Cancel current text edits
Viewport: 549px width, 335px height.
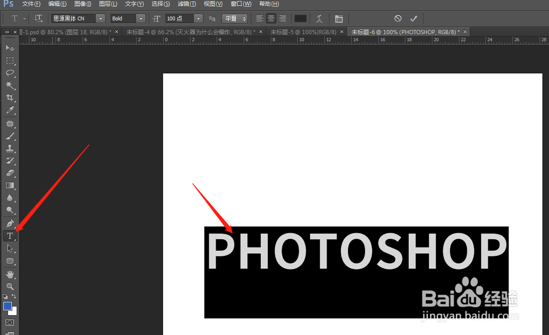[x=398, y=18]
